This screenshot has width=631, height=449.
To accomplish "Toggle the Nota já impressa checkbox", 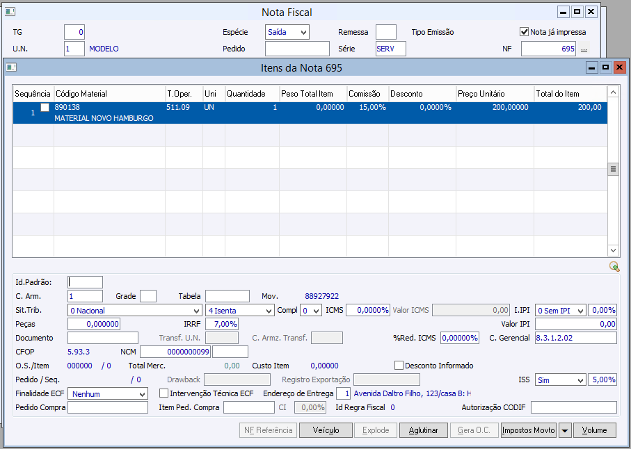I will click(525, 32).
